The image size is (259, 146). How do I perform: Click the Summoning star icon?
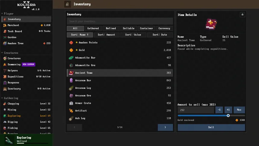coord(5,64)
